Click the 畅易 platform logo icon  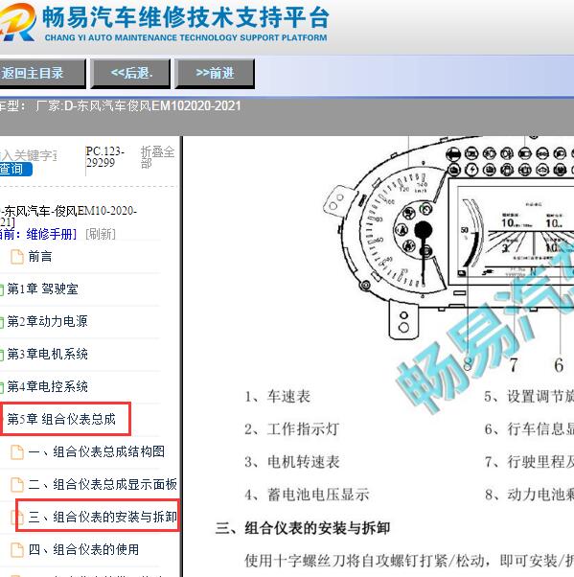click(17, 22)
